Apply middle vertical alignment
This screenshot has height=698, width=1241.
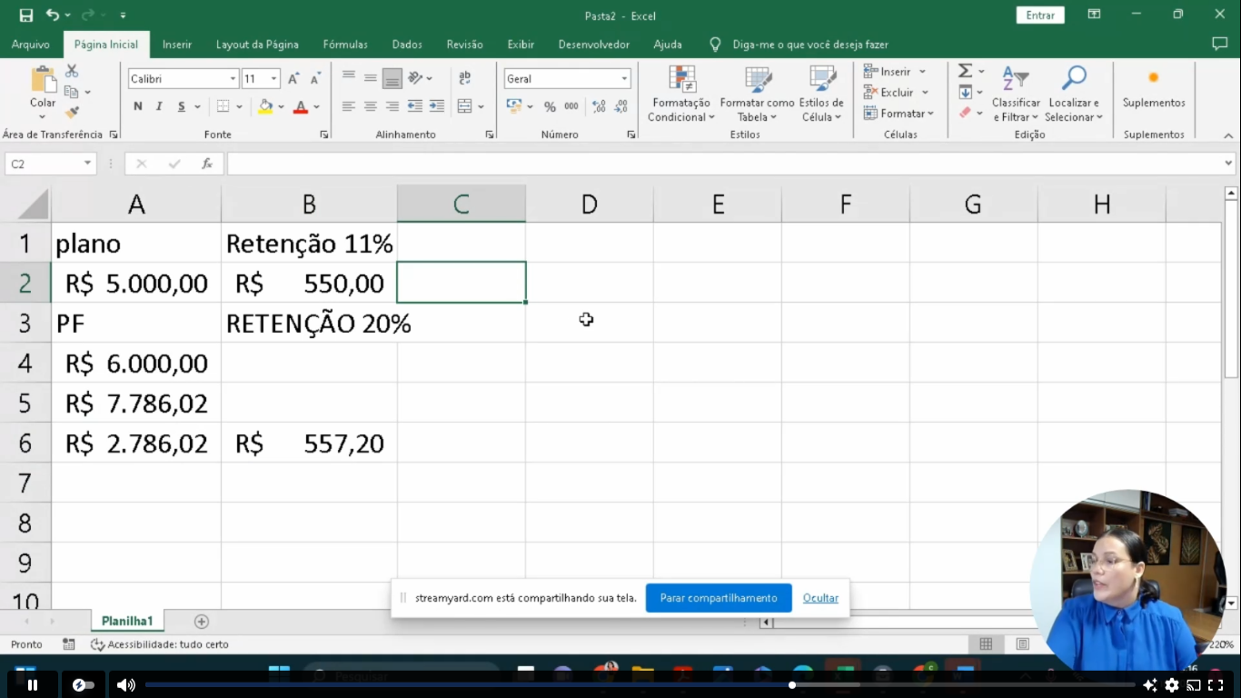pos(370,78)
